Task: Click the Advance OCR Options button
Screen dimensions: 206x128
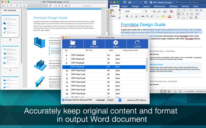Action: click(137, 100)
